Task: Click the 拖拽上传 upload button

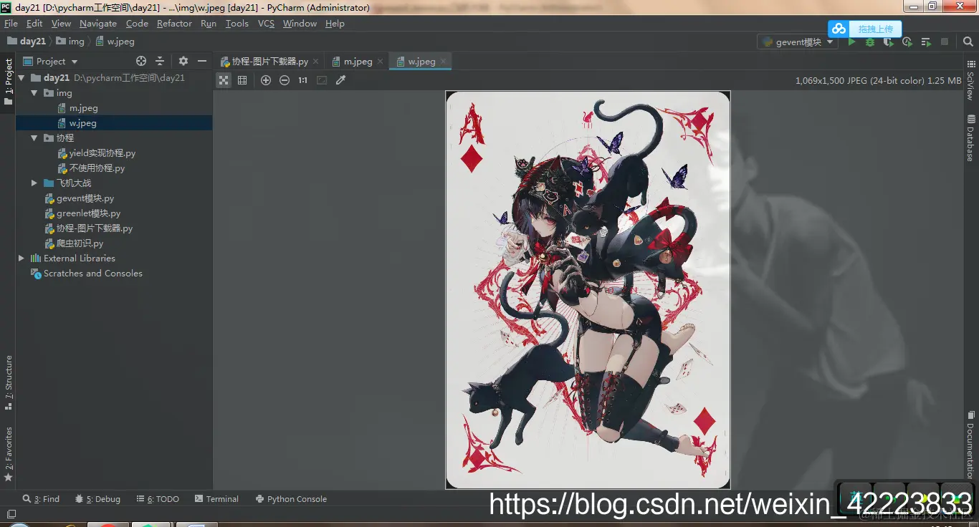Action: tap(875, 29)
